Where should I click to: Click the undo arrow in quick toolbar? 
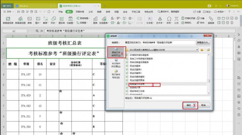click(x=40, y=12)
